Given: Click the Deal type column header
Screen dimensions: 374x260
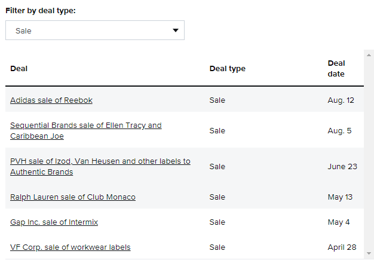Looking at the screenshot, I should [x=227, y=69].
